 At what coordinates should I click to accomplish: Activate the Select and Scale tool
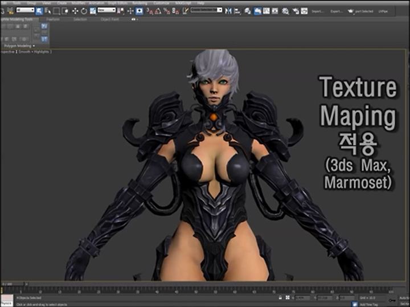click(x=93, y=11)
